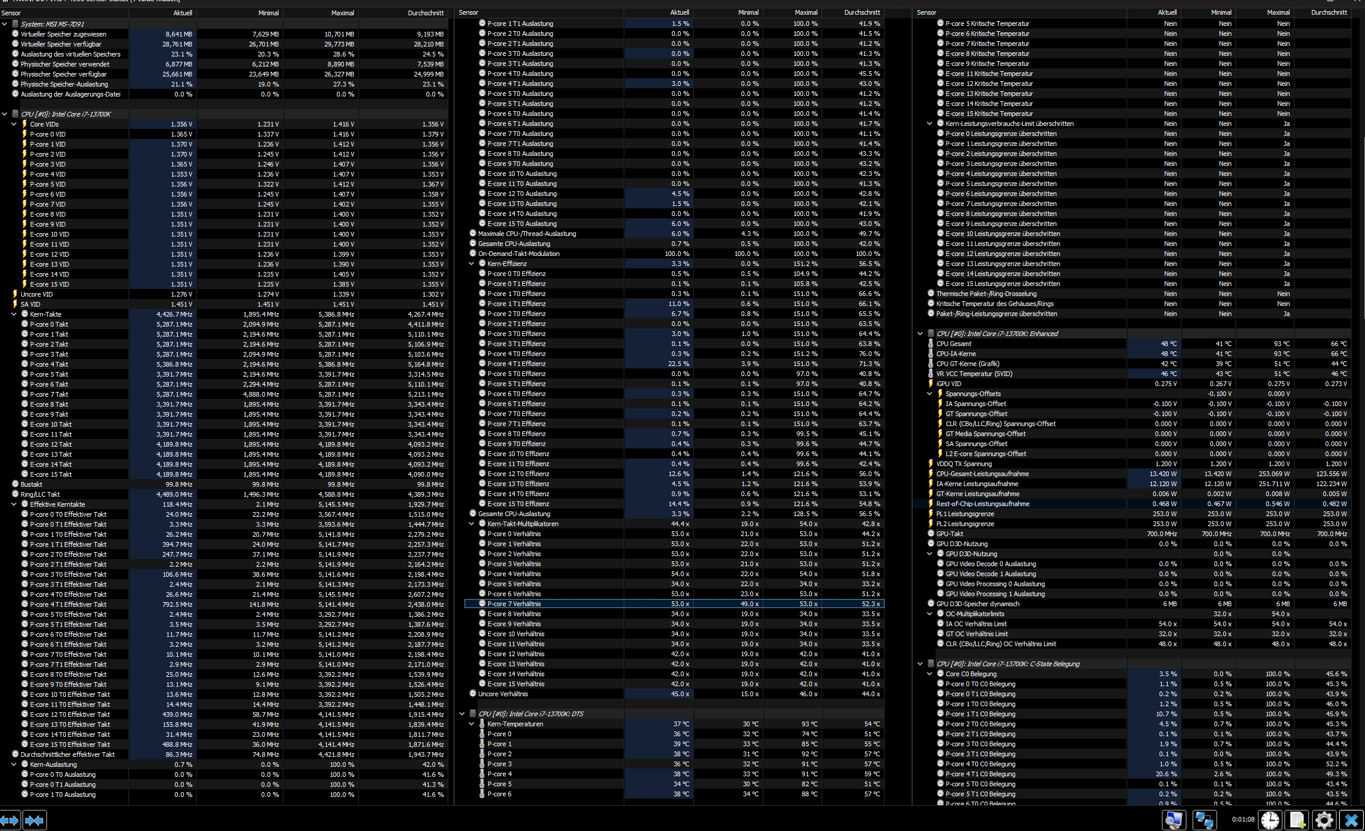This screenshot has height=831, width=1365.
Task: Collapse the Kern-Effizienz group
Action: (x=472, y=264)
